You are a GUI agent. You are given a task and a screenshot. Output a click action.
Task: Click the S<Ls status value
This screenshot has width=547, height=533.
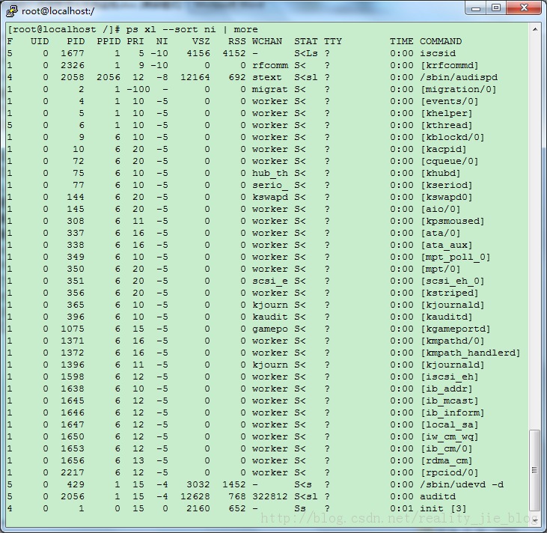pyautogui.click(x=305, y=53)
